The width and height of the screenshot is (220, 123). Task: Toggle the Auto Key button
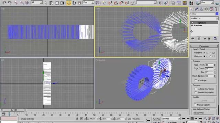[156, 119]
